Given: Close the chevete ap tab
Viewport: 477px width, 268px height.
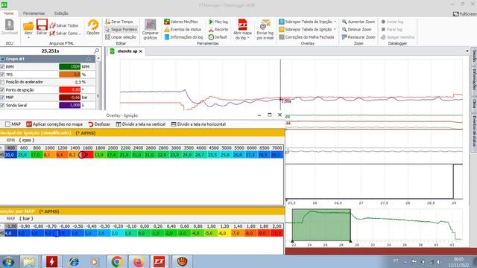Looking at the screenshot, I should [141, 51].
